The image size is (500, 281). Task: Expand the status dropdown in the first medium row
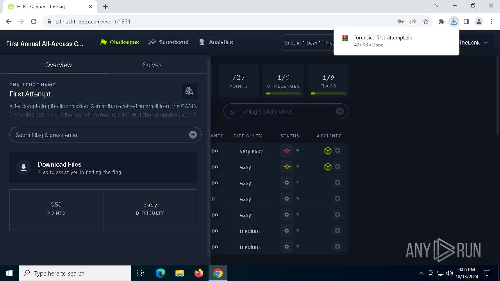coord(298,230)
